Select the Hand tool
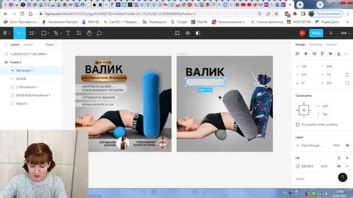353x198 pixels. [x=89, y=33]
